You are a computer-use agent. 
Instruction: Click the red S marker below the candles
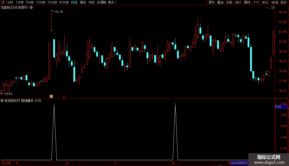tap(64, 97)
